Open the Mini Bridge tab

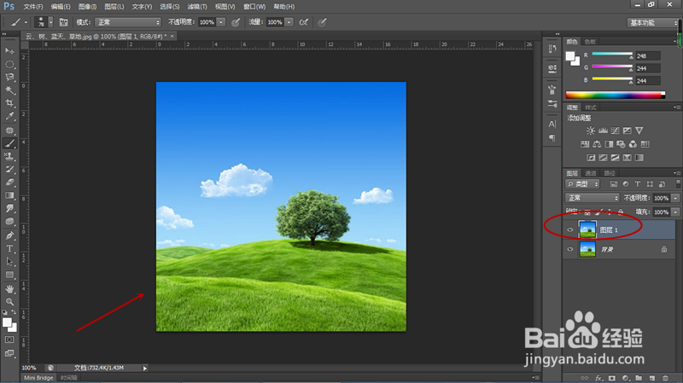click(x=38, y=378)
